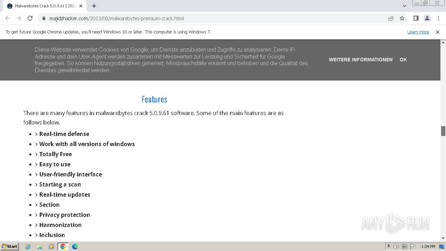The width and height of the screenshot is (446, 251).
Task: Click 'Easy to use' list item
Action: pyautogui.click(x=55, y=164)
